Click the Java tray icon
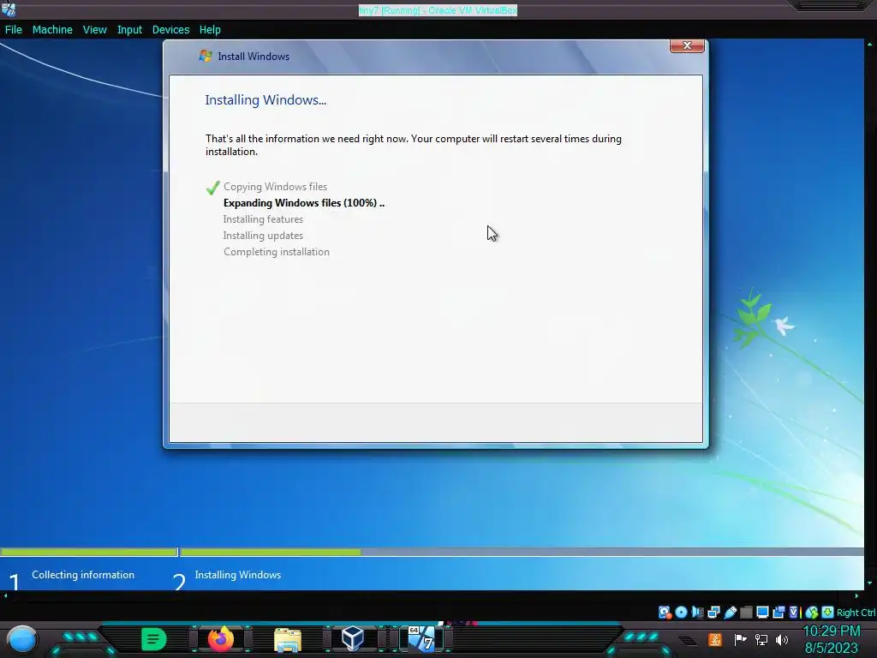The width and height of the screenshot is (877, 658). click(x=714, y=639)
